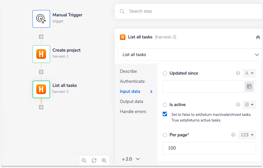Screen dimensions: 263x168
Task: Click the Manual Trigger node icon
Action: tap(41, 19)
